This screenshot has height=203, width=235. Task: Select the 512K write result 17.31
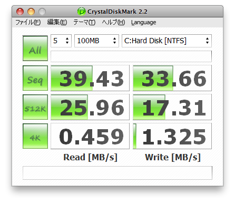172,107
